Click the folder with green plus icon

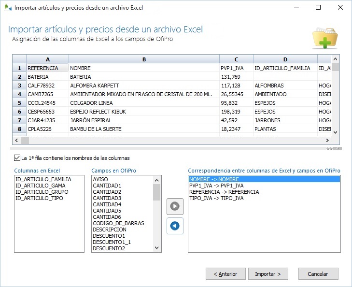coord(324,37)
